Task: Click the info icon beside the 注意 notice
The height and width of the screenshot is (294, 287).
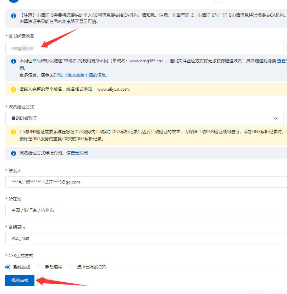Action: coord(13,16)
